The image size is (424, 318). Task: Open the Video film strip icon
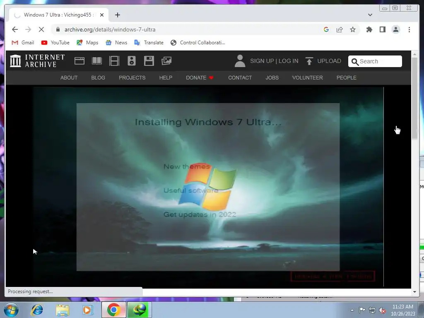click(x=114, y=61)
